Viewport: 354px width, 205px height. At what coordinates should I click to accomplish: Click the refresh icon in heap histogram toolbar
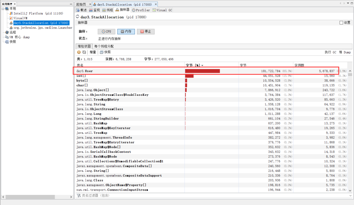(84, 52)
